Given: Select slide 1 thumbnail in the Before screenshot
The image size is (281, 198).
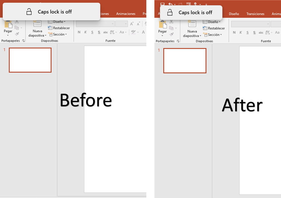Looking at the screenshot, I should pos(30,60).
